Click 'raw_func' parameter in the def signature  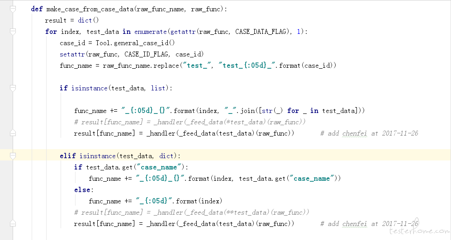point(205,9)
